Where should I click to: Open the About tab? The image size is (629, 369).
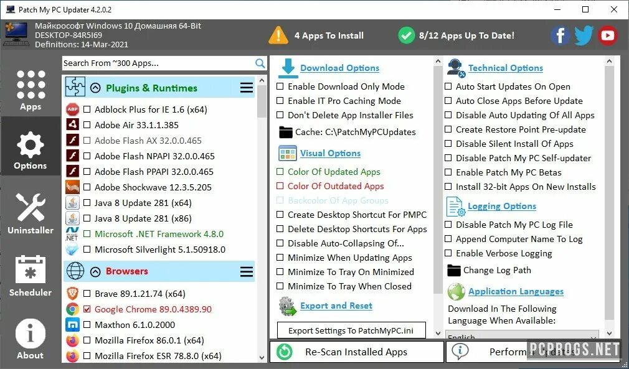[x=31, y=339]
